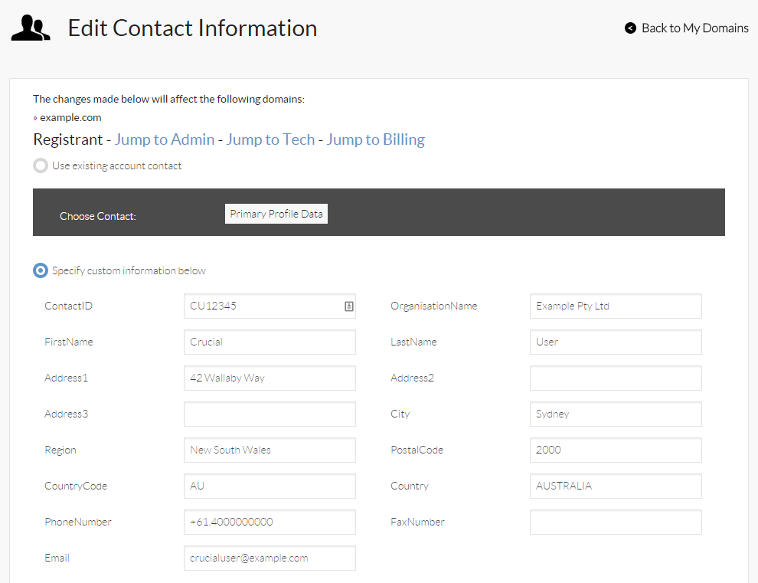Click the back arrow circle icon
Viewport: 758px width, 583px height.
[x=630, y=28]
